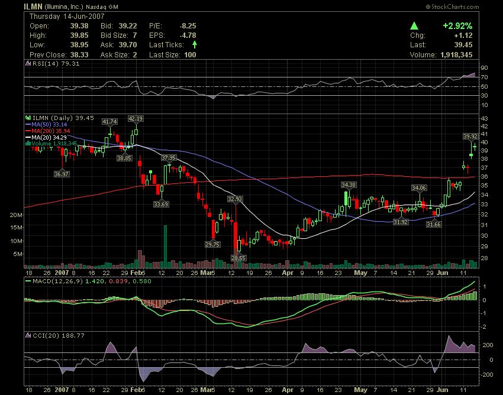Click the Last price 39.45 in header
This screenshot has height=395, width=503.
463,44
